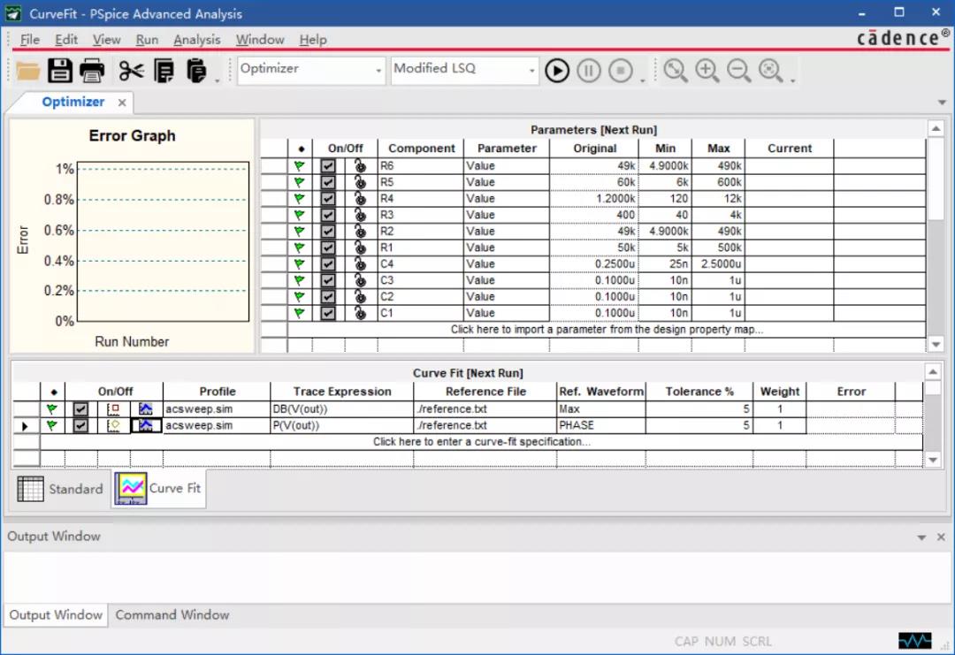The width and height of the screenshot is (955, 655).
Task: Cut selection with the scissors icon
Action: coord(131,71)
